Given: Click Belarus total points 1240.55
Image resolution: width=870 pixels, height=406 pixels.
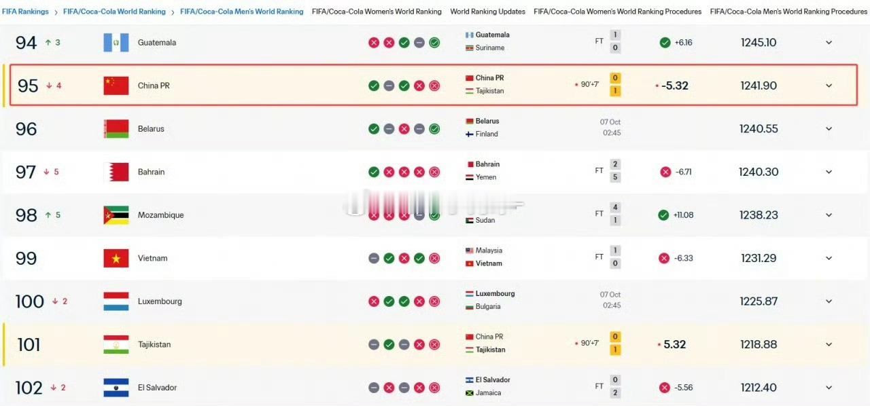Looking at the screenshot, I should (759, 129).
